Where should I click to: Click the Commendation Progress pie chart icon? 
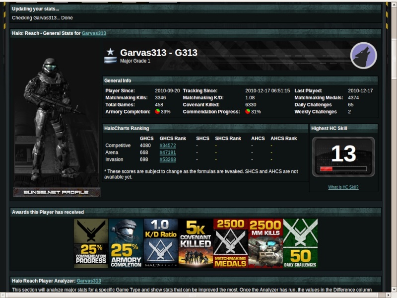(x=248, y=111)
